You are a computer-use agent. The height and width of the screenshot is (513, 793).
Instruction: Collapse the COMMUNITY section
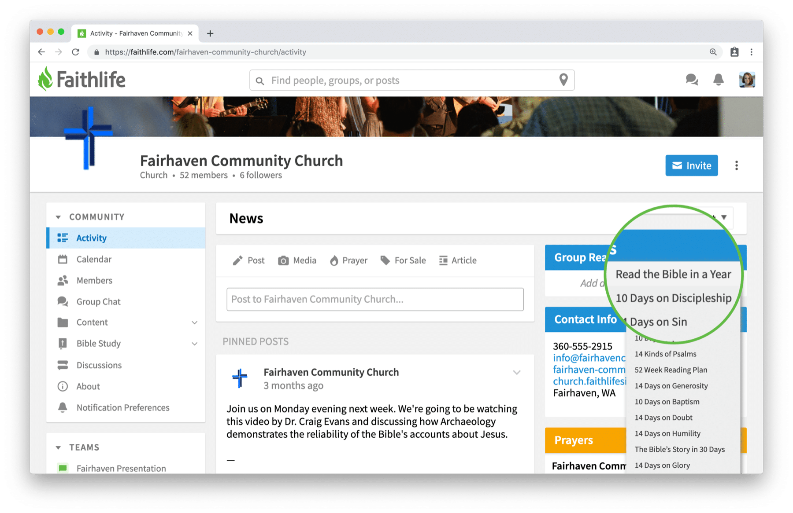pos(58,217)
